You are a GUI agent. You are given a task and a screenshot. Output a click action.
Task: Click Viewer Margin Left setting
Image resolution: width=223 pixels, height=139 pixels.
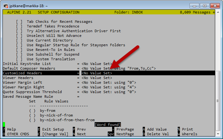pyautogui.click(x=22, y=82)
